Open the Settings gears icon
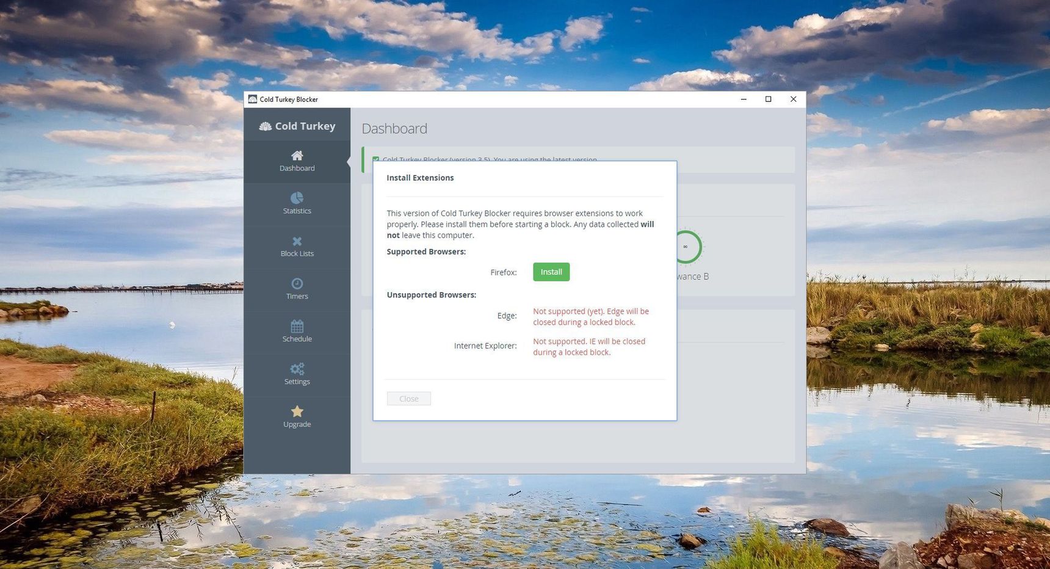1050x569 pixels. point(297,369)
